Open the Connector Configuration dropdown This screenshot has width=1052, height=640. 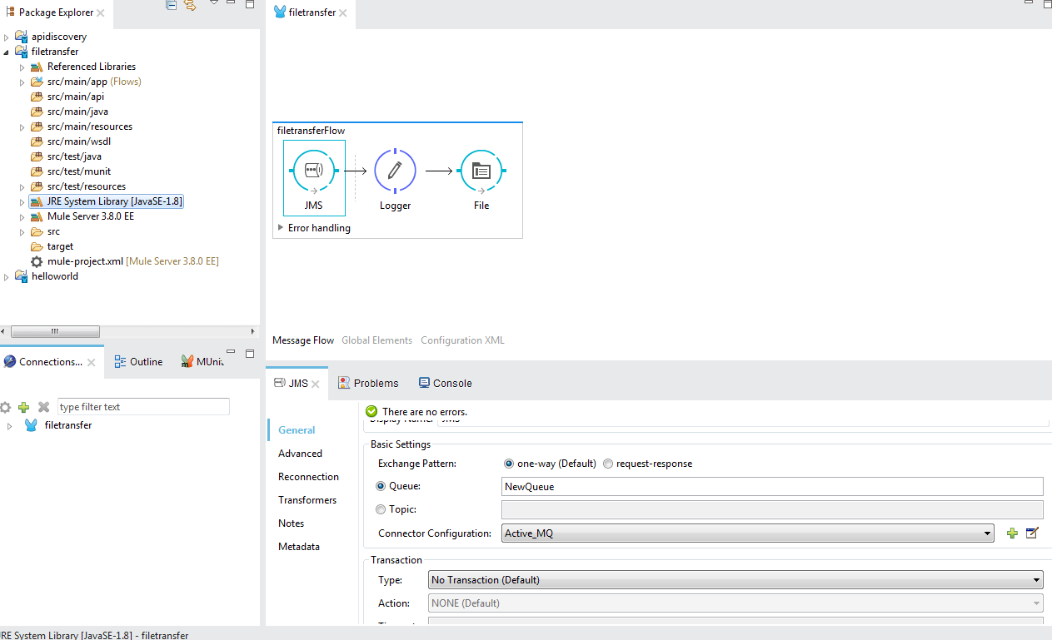988,533
